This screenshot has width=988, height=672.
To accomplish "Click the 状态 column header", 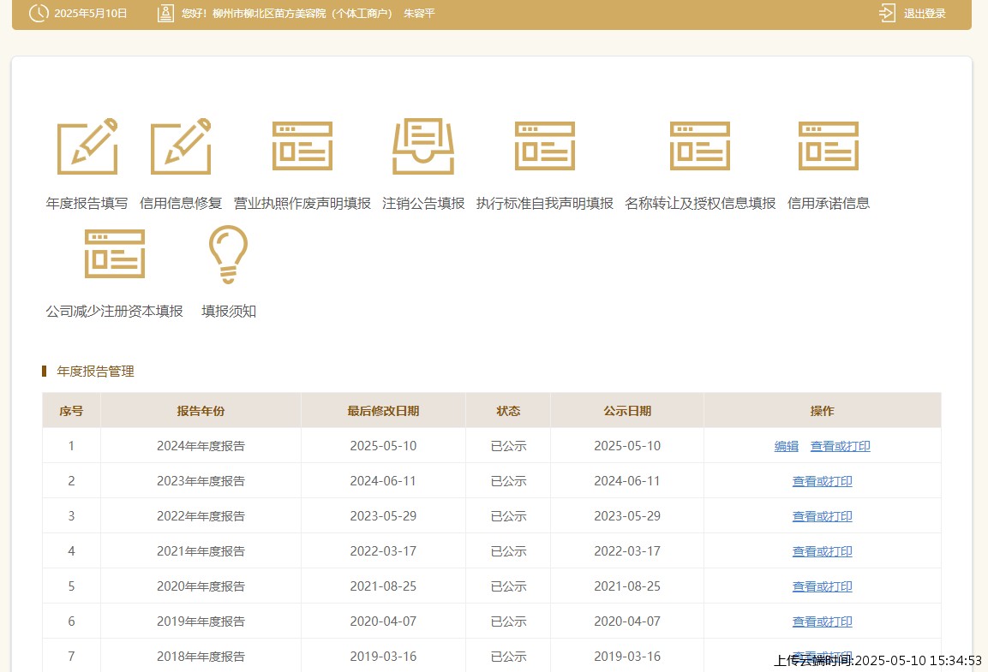I will click(x=508, y=411).
